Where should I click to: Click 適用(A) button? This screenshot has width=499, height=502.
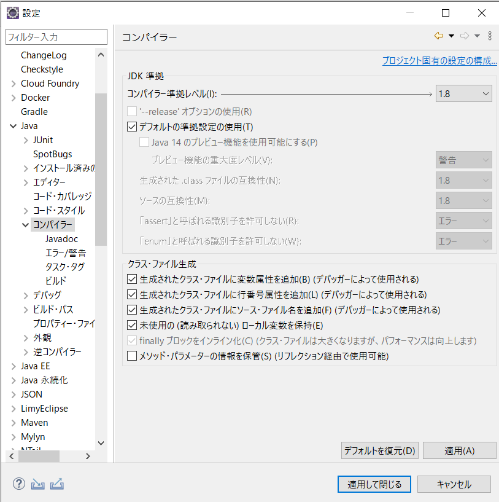click(459, 450)
